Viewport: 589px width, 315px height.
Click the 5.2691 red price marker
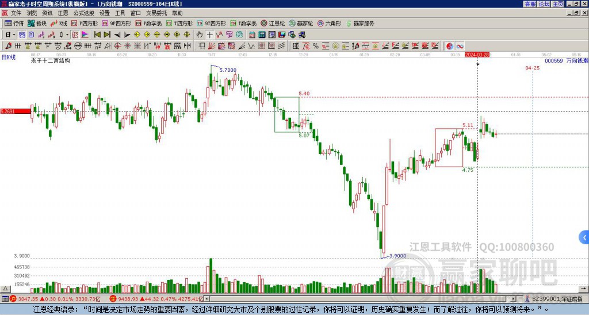16,111
